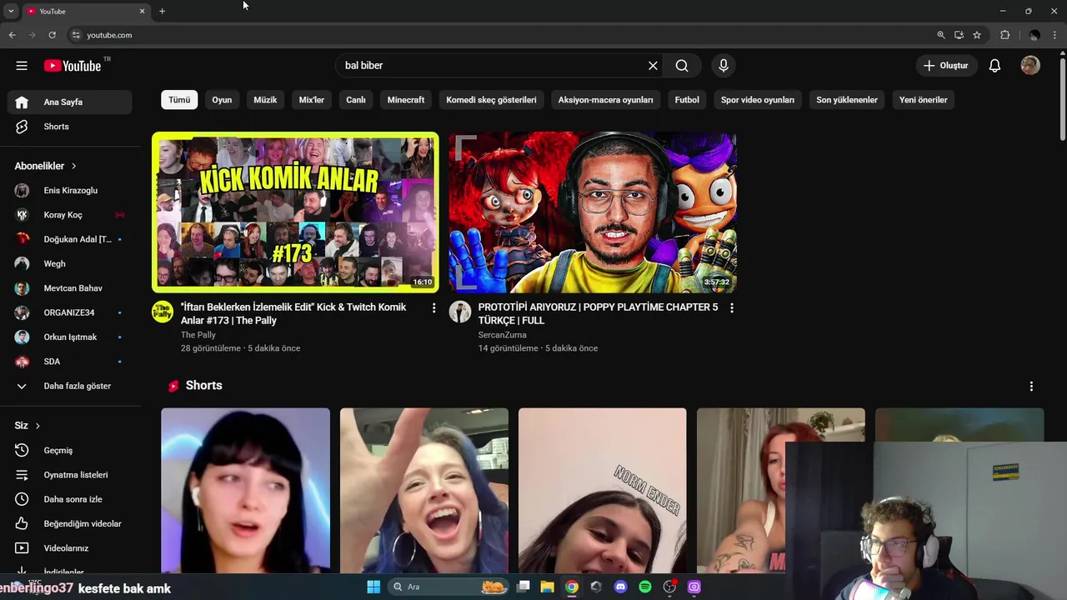The image size is (1067, 600).
Task: Open the ORGANIZE34 subscription
Action: coord(70,312)
